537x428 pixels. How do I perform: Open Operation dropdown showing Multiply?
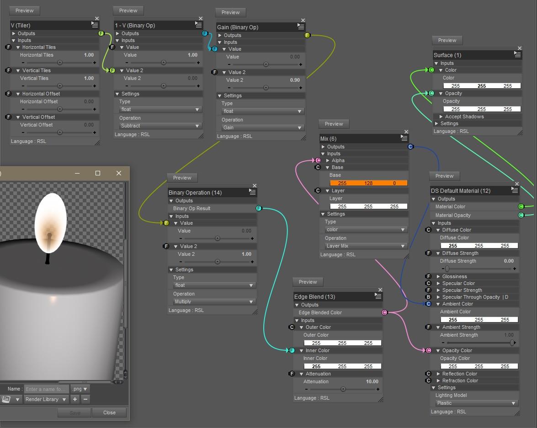[214, 301]
